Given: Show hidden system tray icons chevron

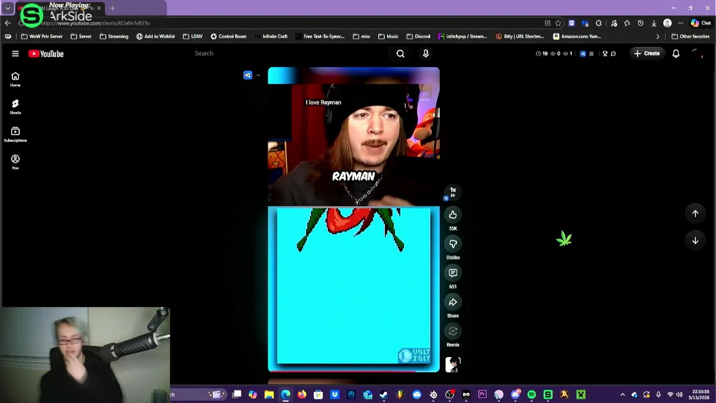Looking at the screenshot, I should (x=623, y=395).
